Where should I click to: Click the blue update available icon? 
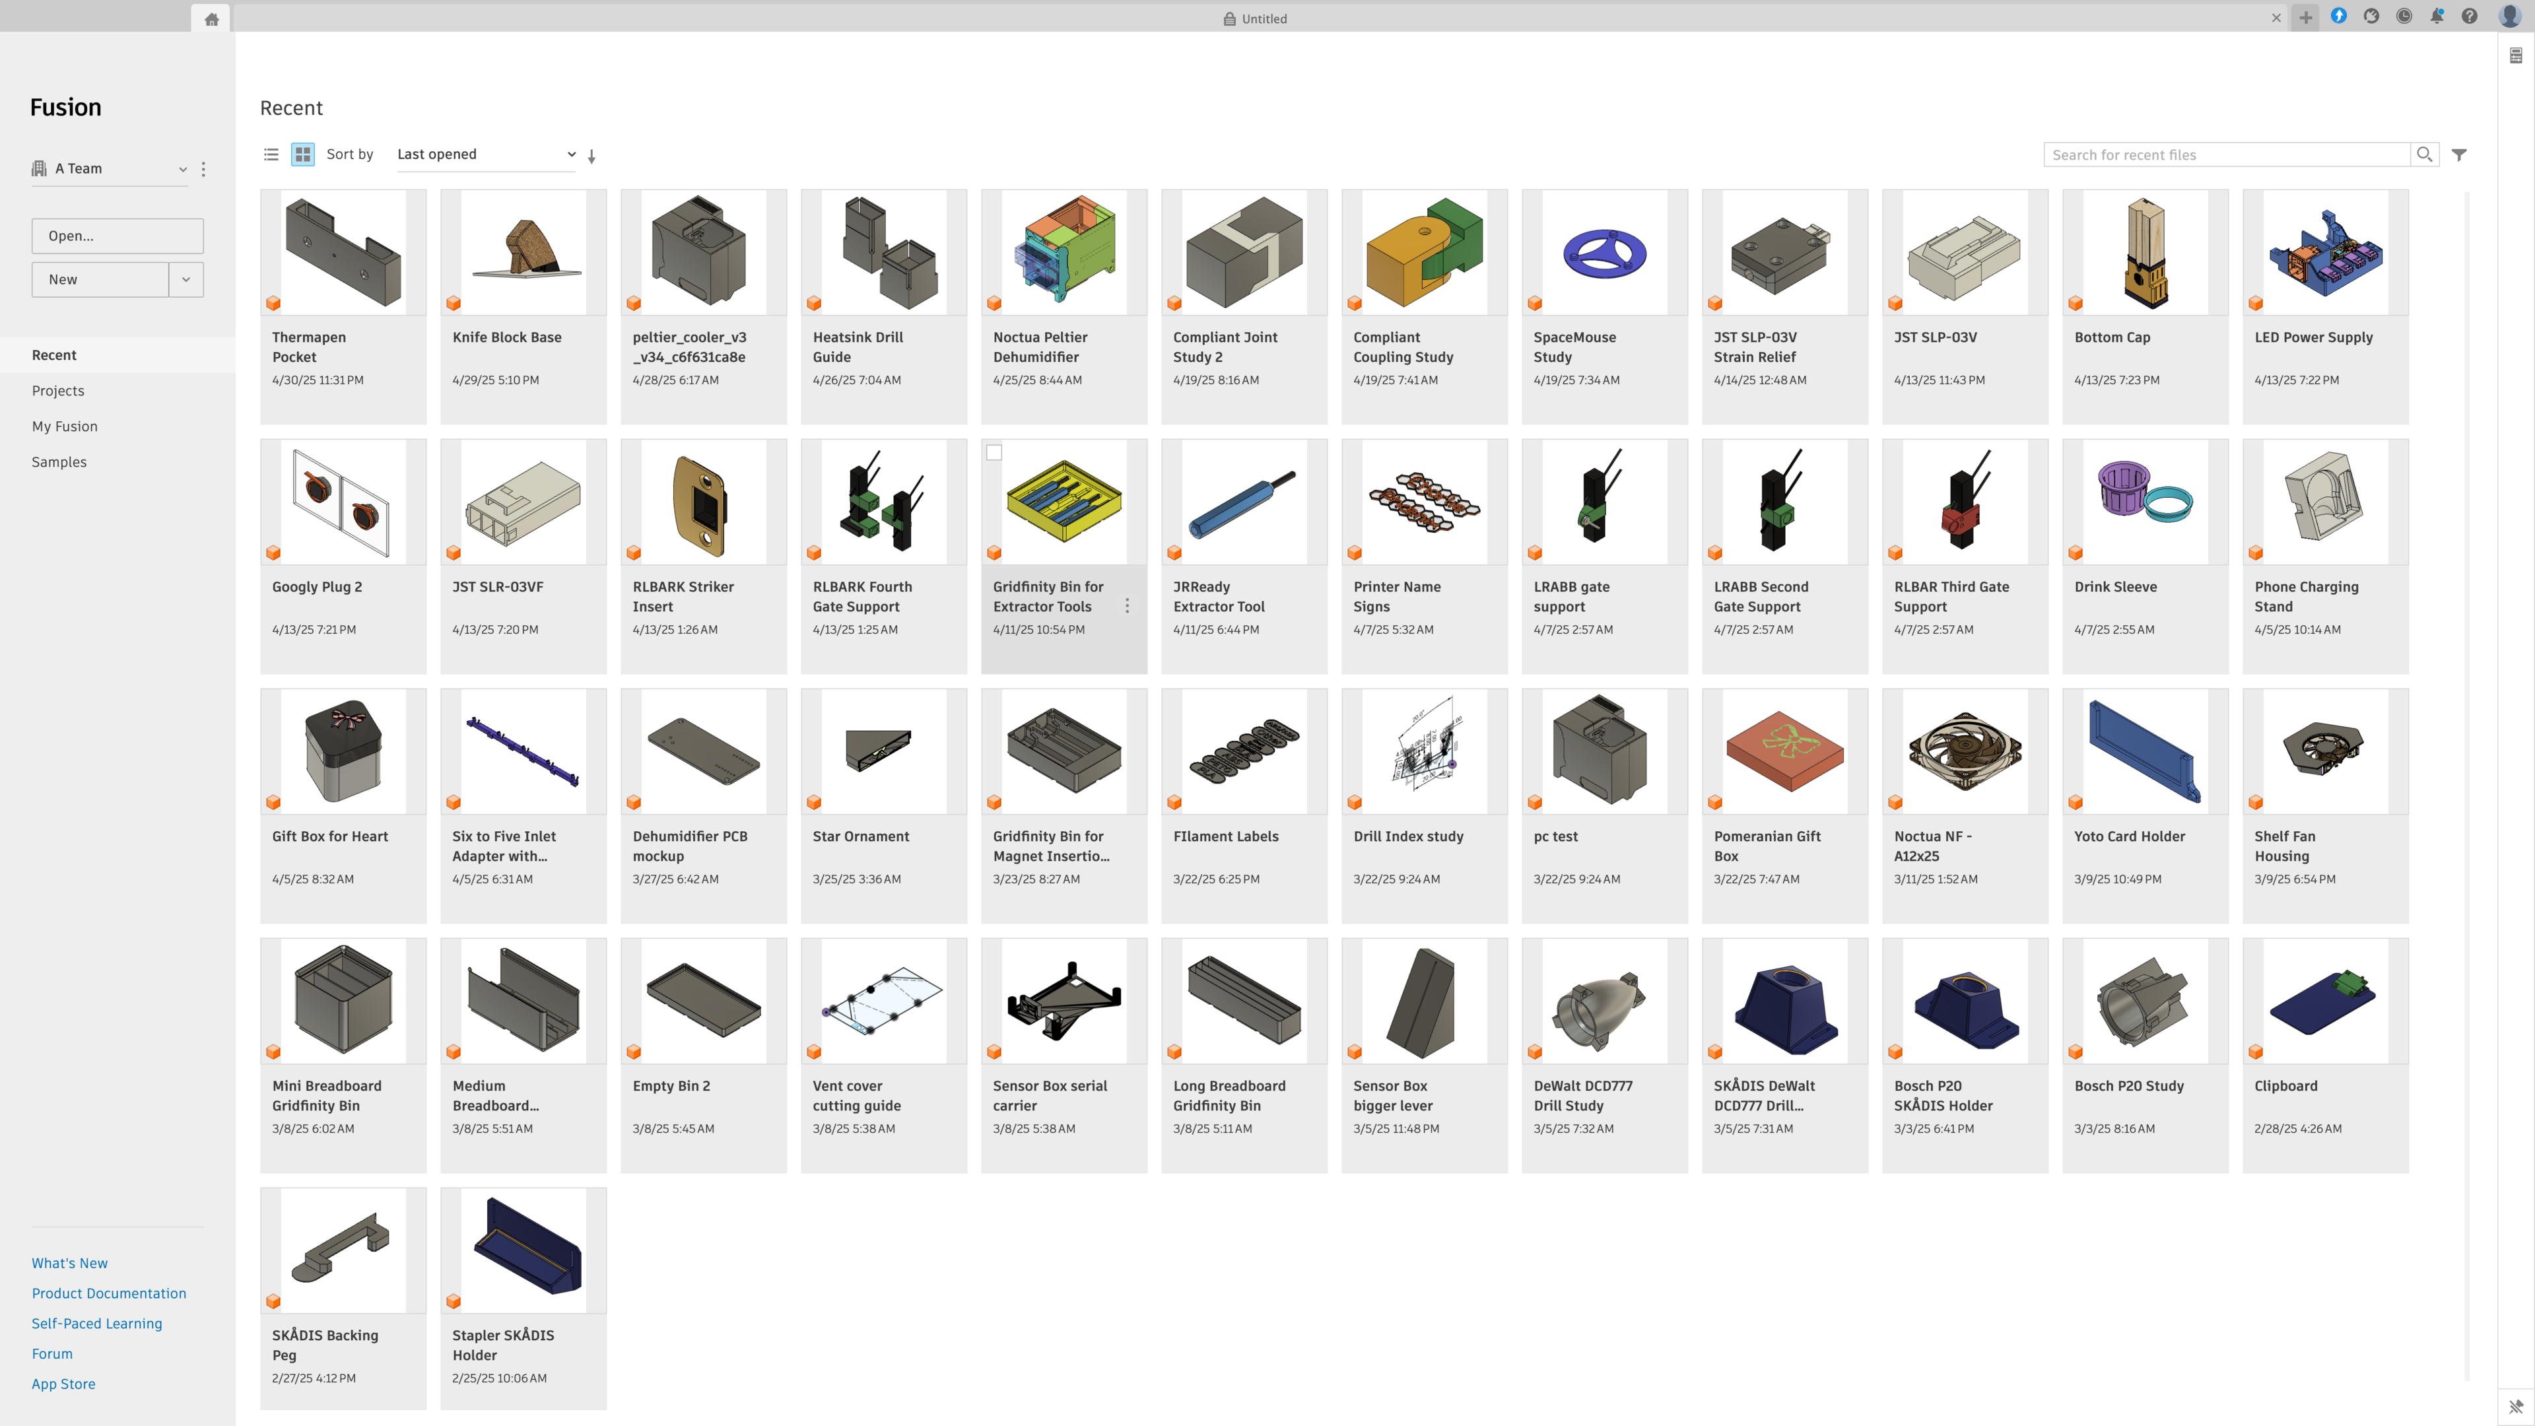click(2339, 16)
